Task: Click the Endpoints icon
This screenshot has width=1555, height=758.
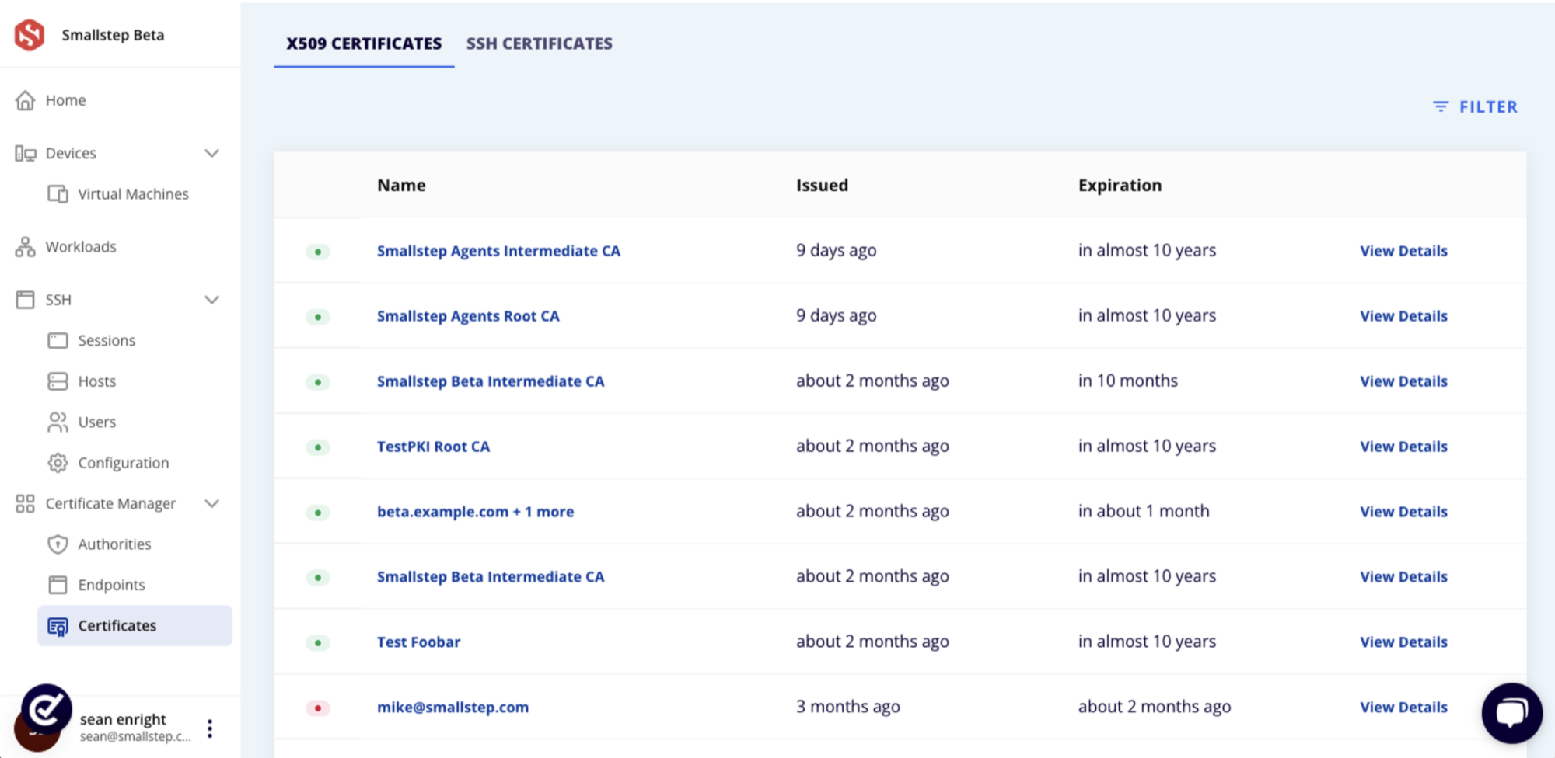Action: (58, 585)
